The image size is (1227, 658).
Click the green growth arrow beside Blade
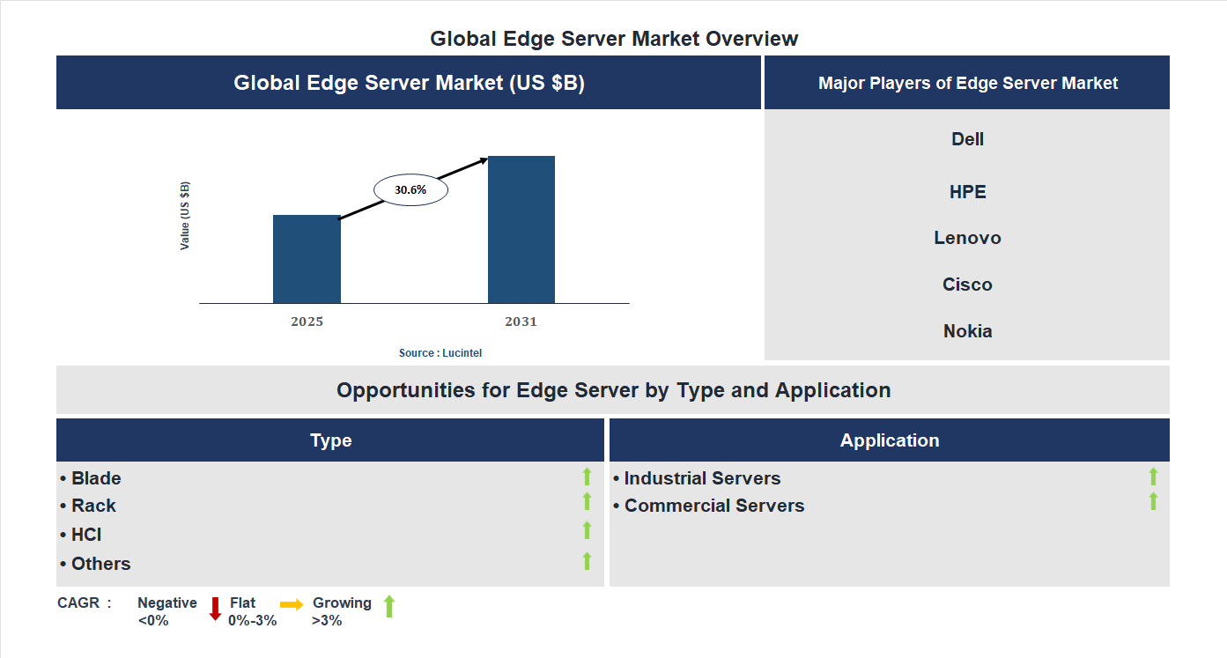click(x=587, y=477)
